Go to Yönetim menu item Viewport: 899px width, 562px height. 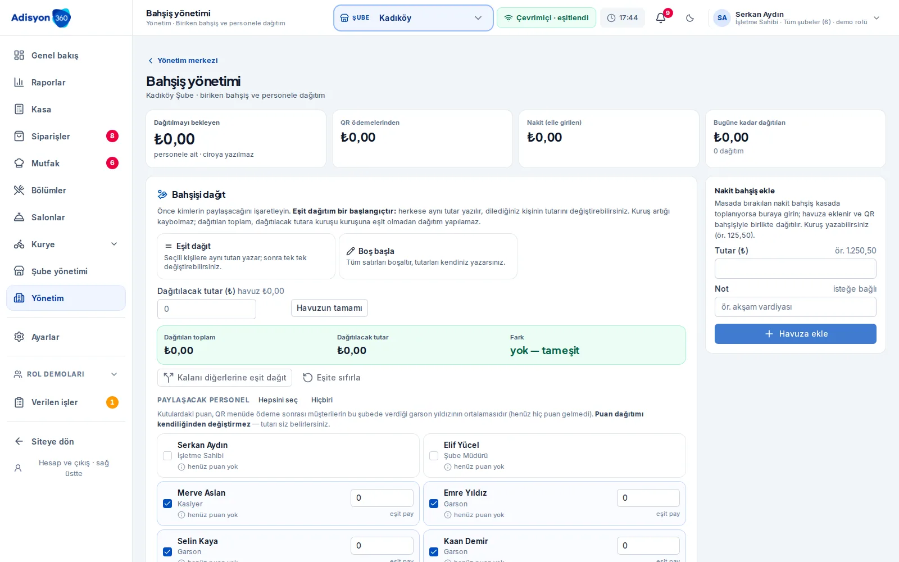[66, 298]
